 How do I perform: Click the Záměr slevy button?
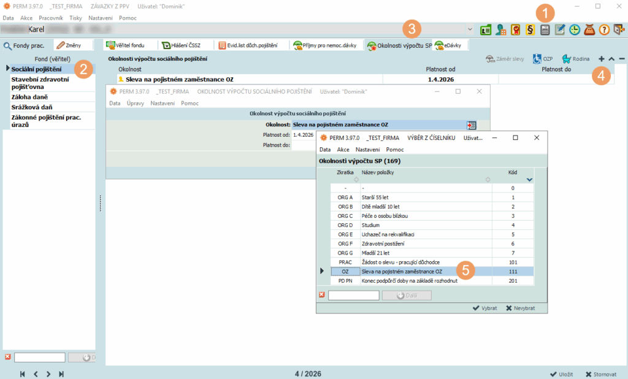click(x=505, y=59)
